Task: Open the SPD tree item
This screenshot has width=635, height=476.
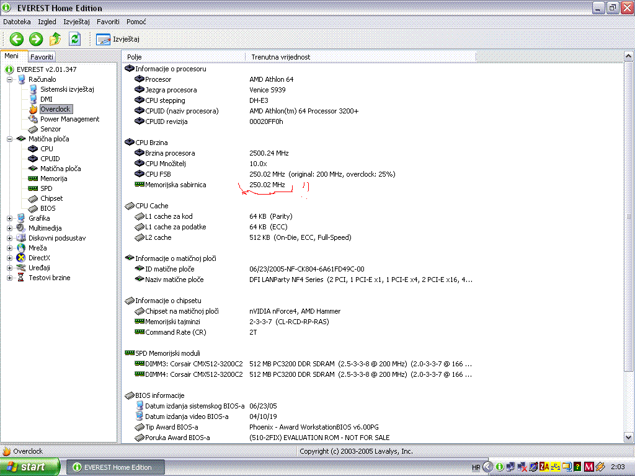Action: point(46,188)
